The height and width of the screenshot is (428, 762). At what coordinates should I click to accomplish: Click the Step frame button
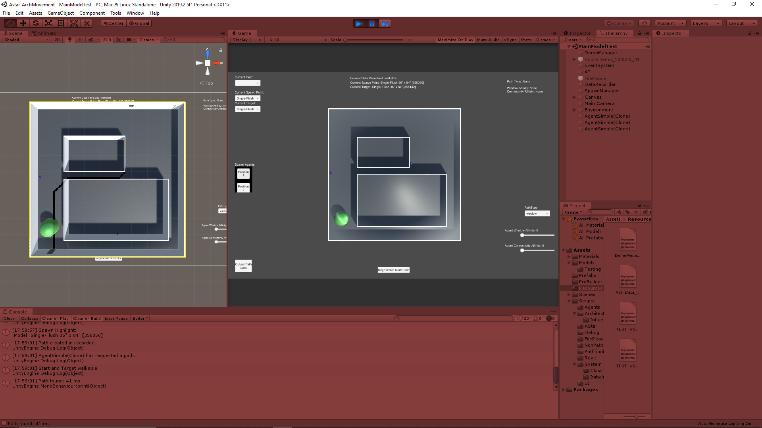[385, 23]
